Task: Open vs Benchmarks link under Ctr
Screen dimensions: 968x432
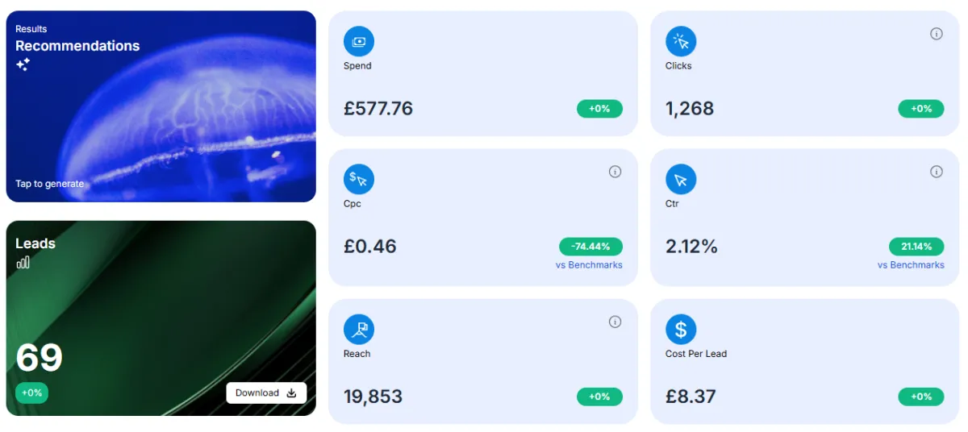Action: (911, 265)
